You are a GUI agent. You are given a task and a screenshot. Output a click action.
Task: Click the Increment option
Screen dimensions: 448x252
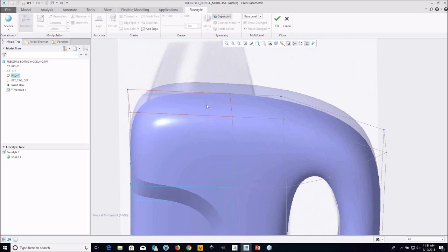click(79, 23)
